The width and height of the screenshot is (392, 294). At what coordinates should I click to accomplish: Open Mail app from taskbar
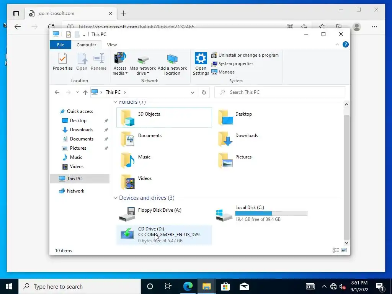click(x=244, y=286)
